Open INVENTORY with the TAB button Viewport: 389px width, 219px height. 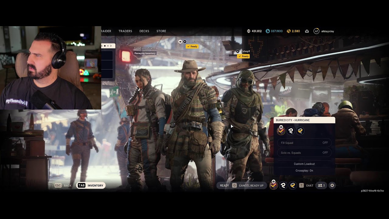tap(91, 186)
